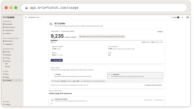Click the Dashboard grid icon

point(3,24)
